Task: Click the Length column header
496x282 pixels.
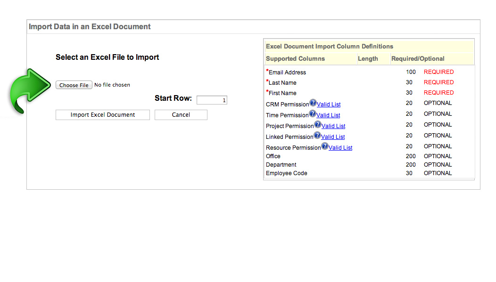Action: 368,59
